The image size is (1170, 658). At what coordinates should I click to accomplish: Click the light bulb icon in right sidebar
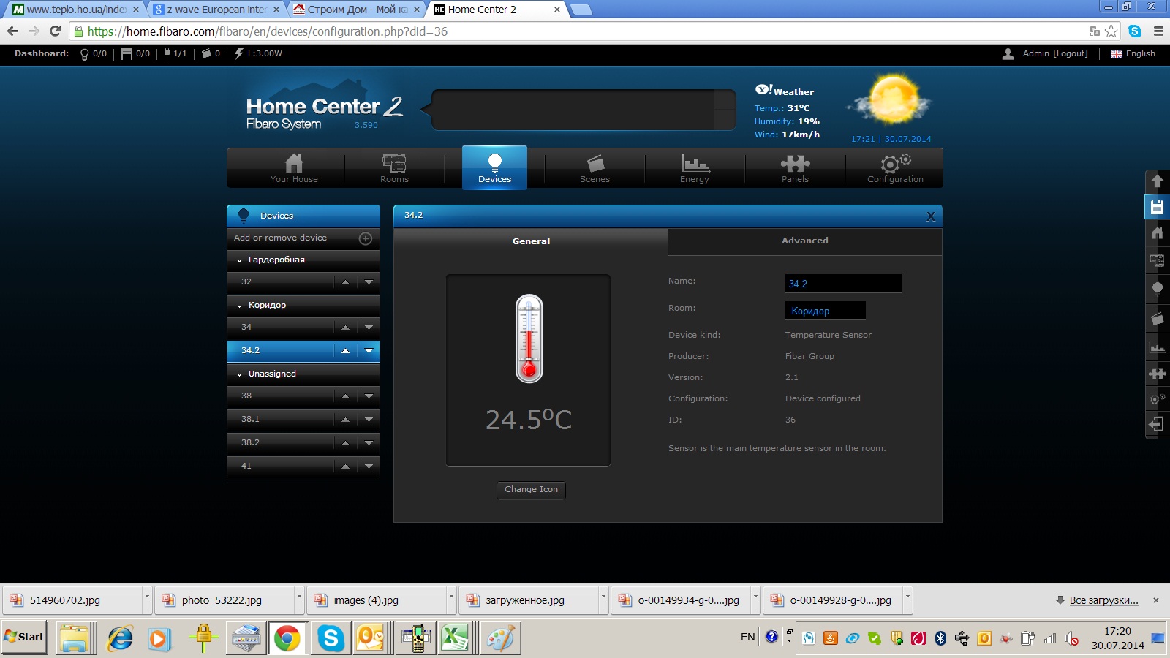[1157, 288]
